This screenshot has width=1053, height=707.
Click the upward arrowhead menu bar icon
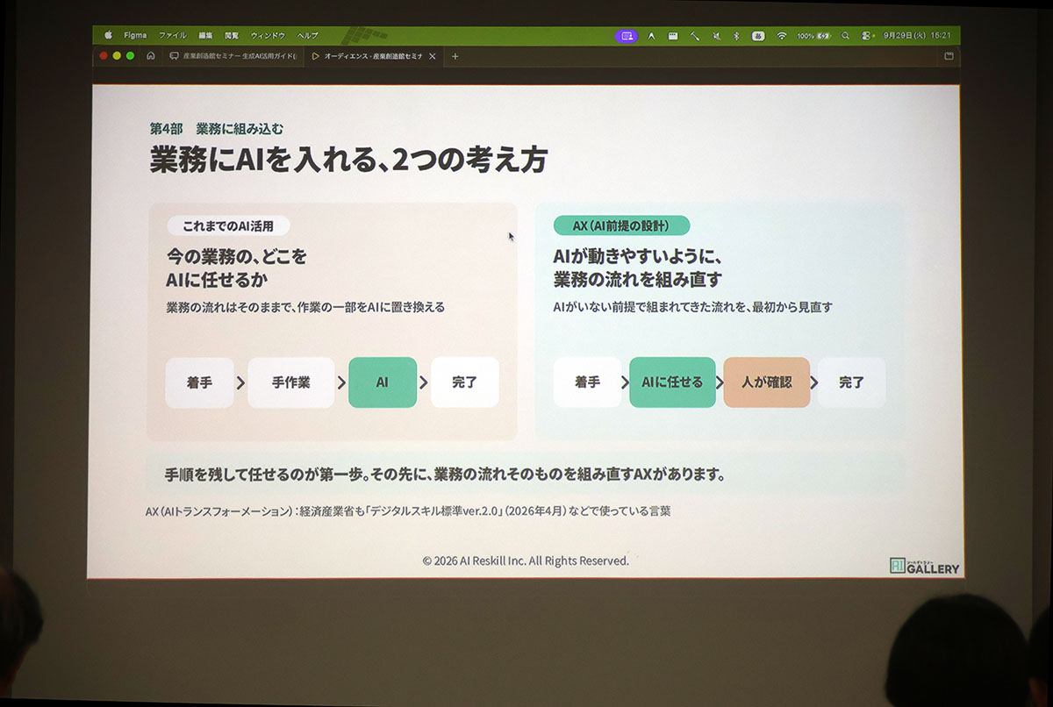[x=651, y=36]
